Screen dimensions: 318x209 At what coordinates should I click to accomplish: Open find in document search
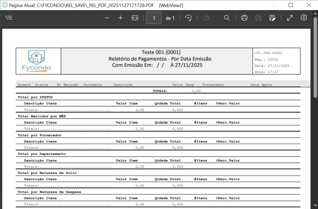[227, 18]
